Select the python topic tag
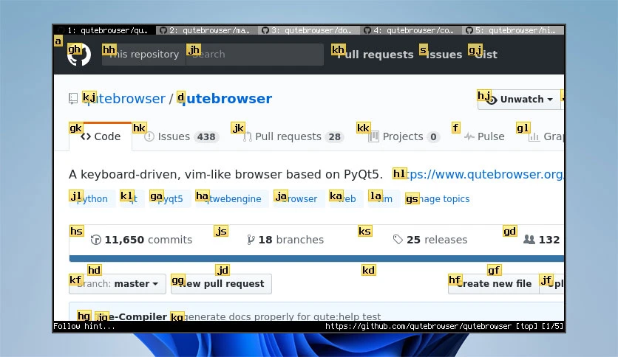Image resolution: width=618 pixels, height=357 pixels. 92,198
